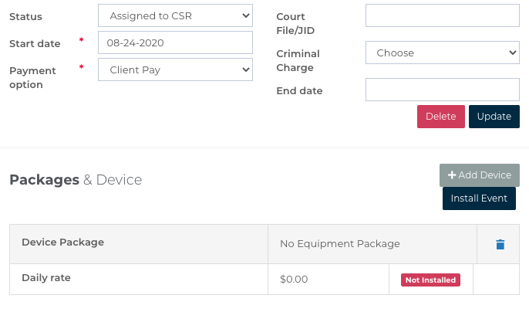The width and height of the screenshot is (529, 312).
Task: Click the No Equipment Package text
Action: 339,244
